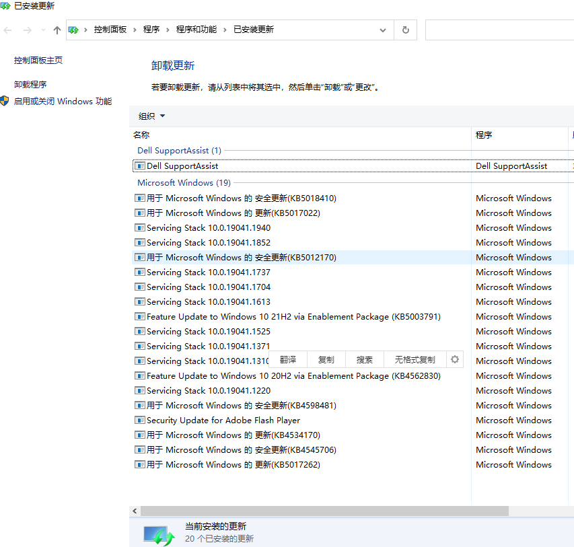Viewport: 574px width, 547px height.
Task: Select the 20H2 Enablement Package KB4562830 text
Action: (x=293, y=376)
